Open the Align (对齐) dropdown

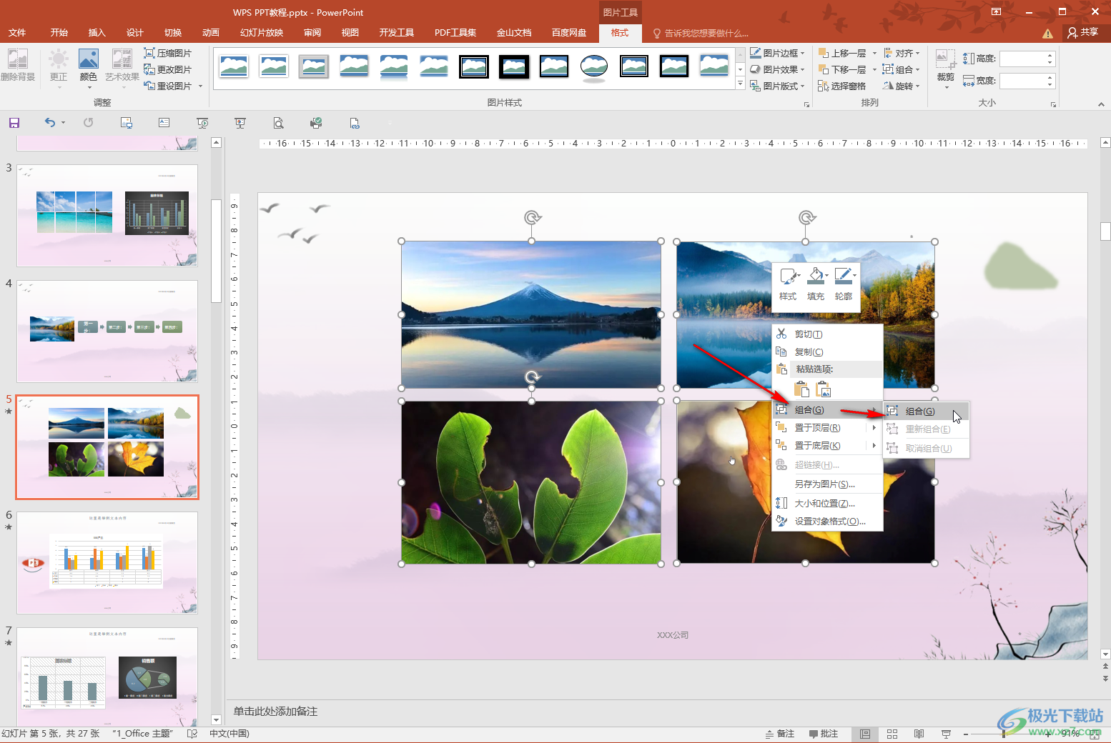(902, 53)
